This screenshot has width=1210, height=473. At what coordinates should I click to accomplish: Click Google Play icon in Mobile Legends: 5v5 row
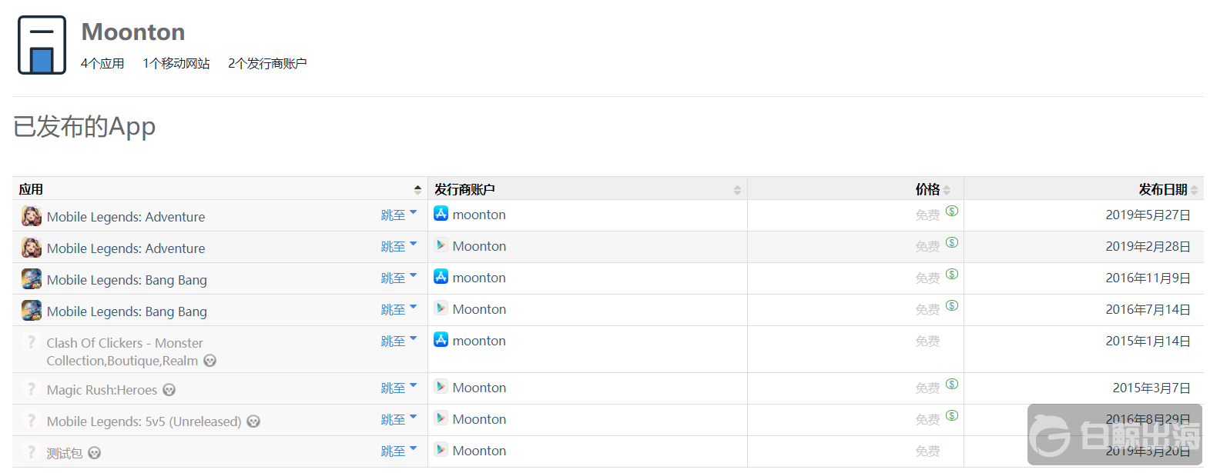click(x=441, y=418)
